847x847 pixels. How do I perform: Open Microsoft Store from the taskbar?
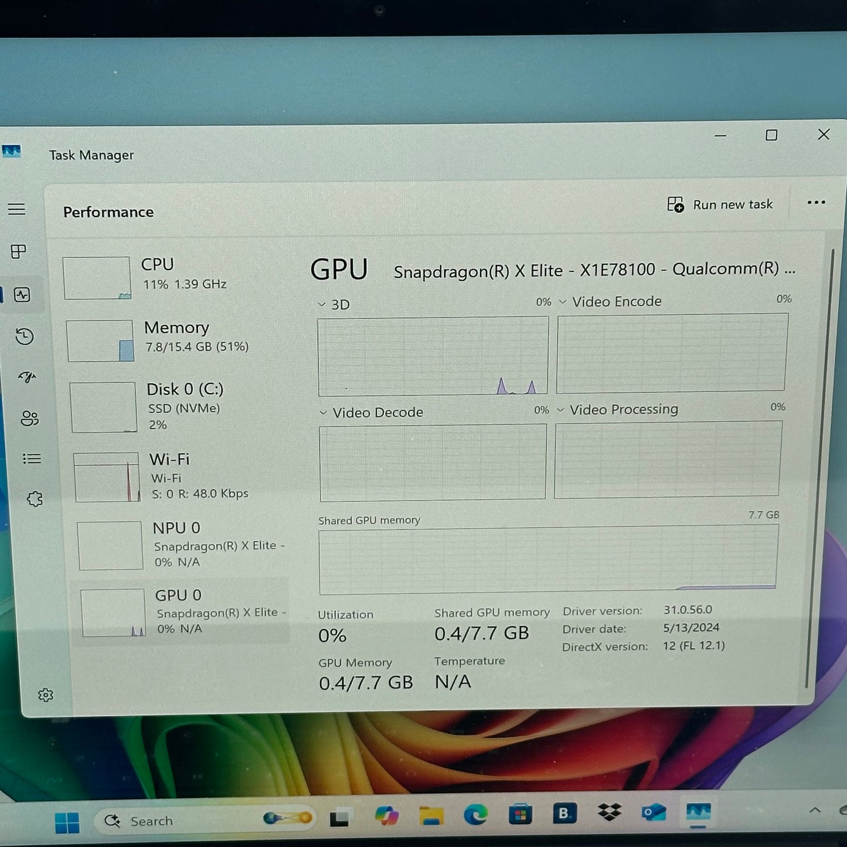point(520,814)
